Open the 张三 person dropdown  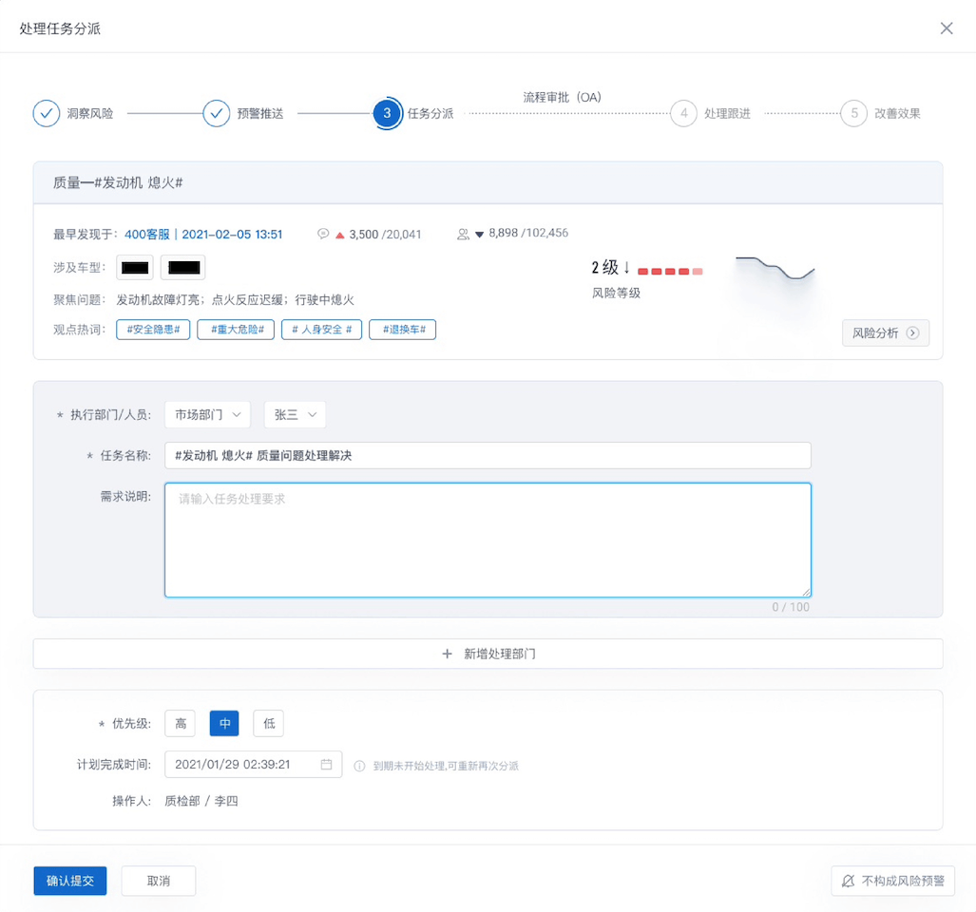point(295,415)
